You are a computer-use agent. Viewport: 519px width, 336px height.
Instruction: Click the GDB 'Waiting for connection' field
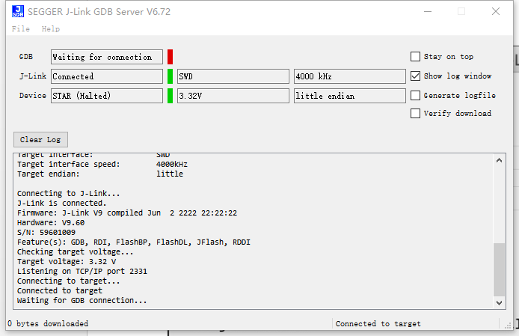(x=107, y=57)
